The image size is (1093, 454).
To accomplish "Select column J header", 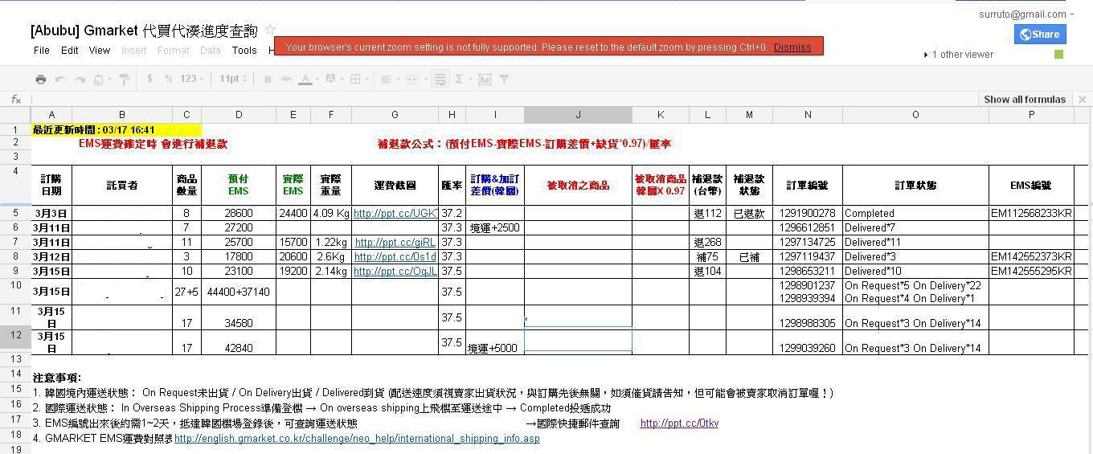I will [x=578, y=115].
